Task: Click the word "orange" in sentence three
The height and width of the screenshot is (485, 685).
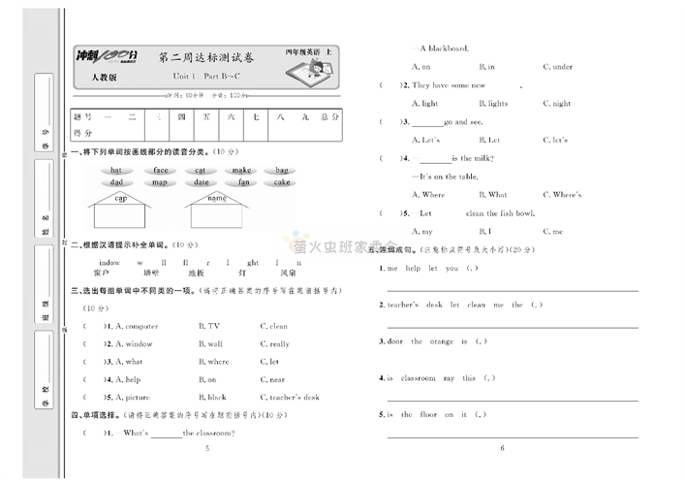Action: (441, 341)
